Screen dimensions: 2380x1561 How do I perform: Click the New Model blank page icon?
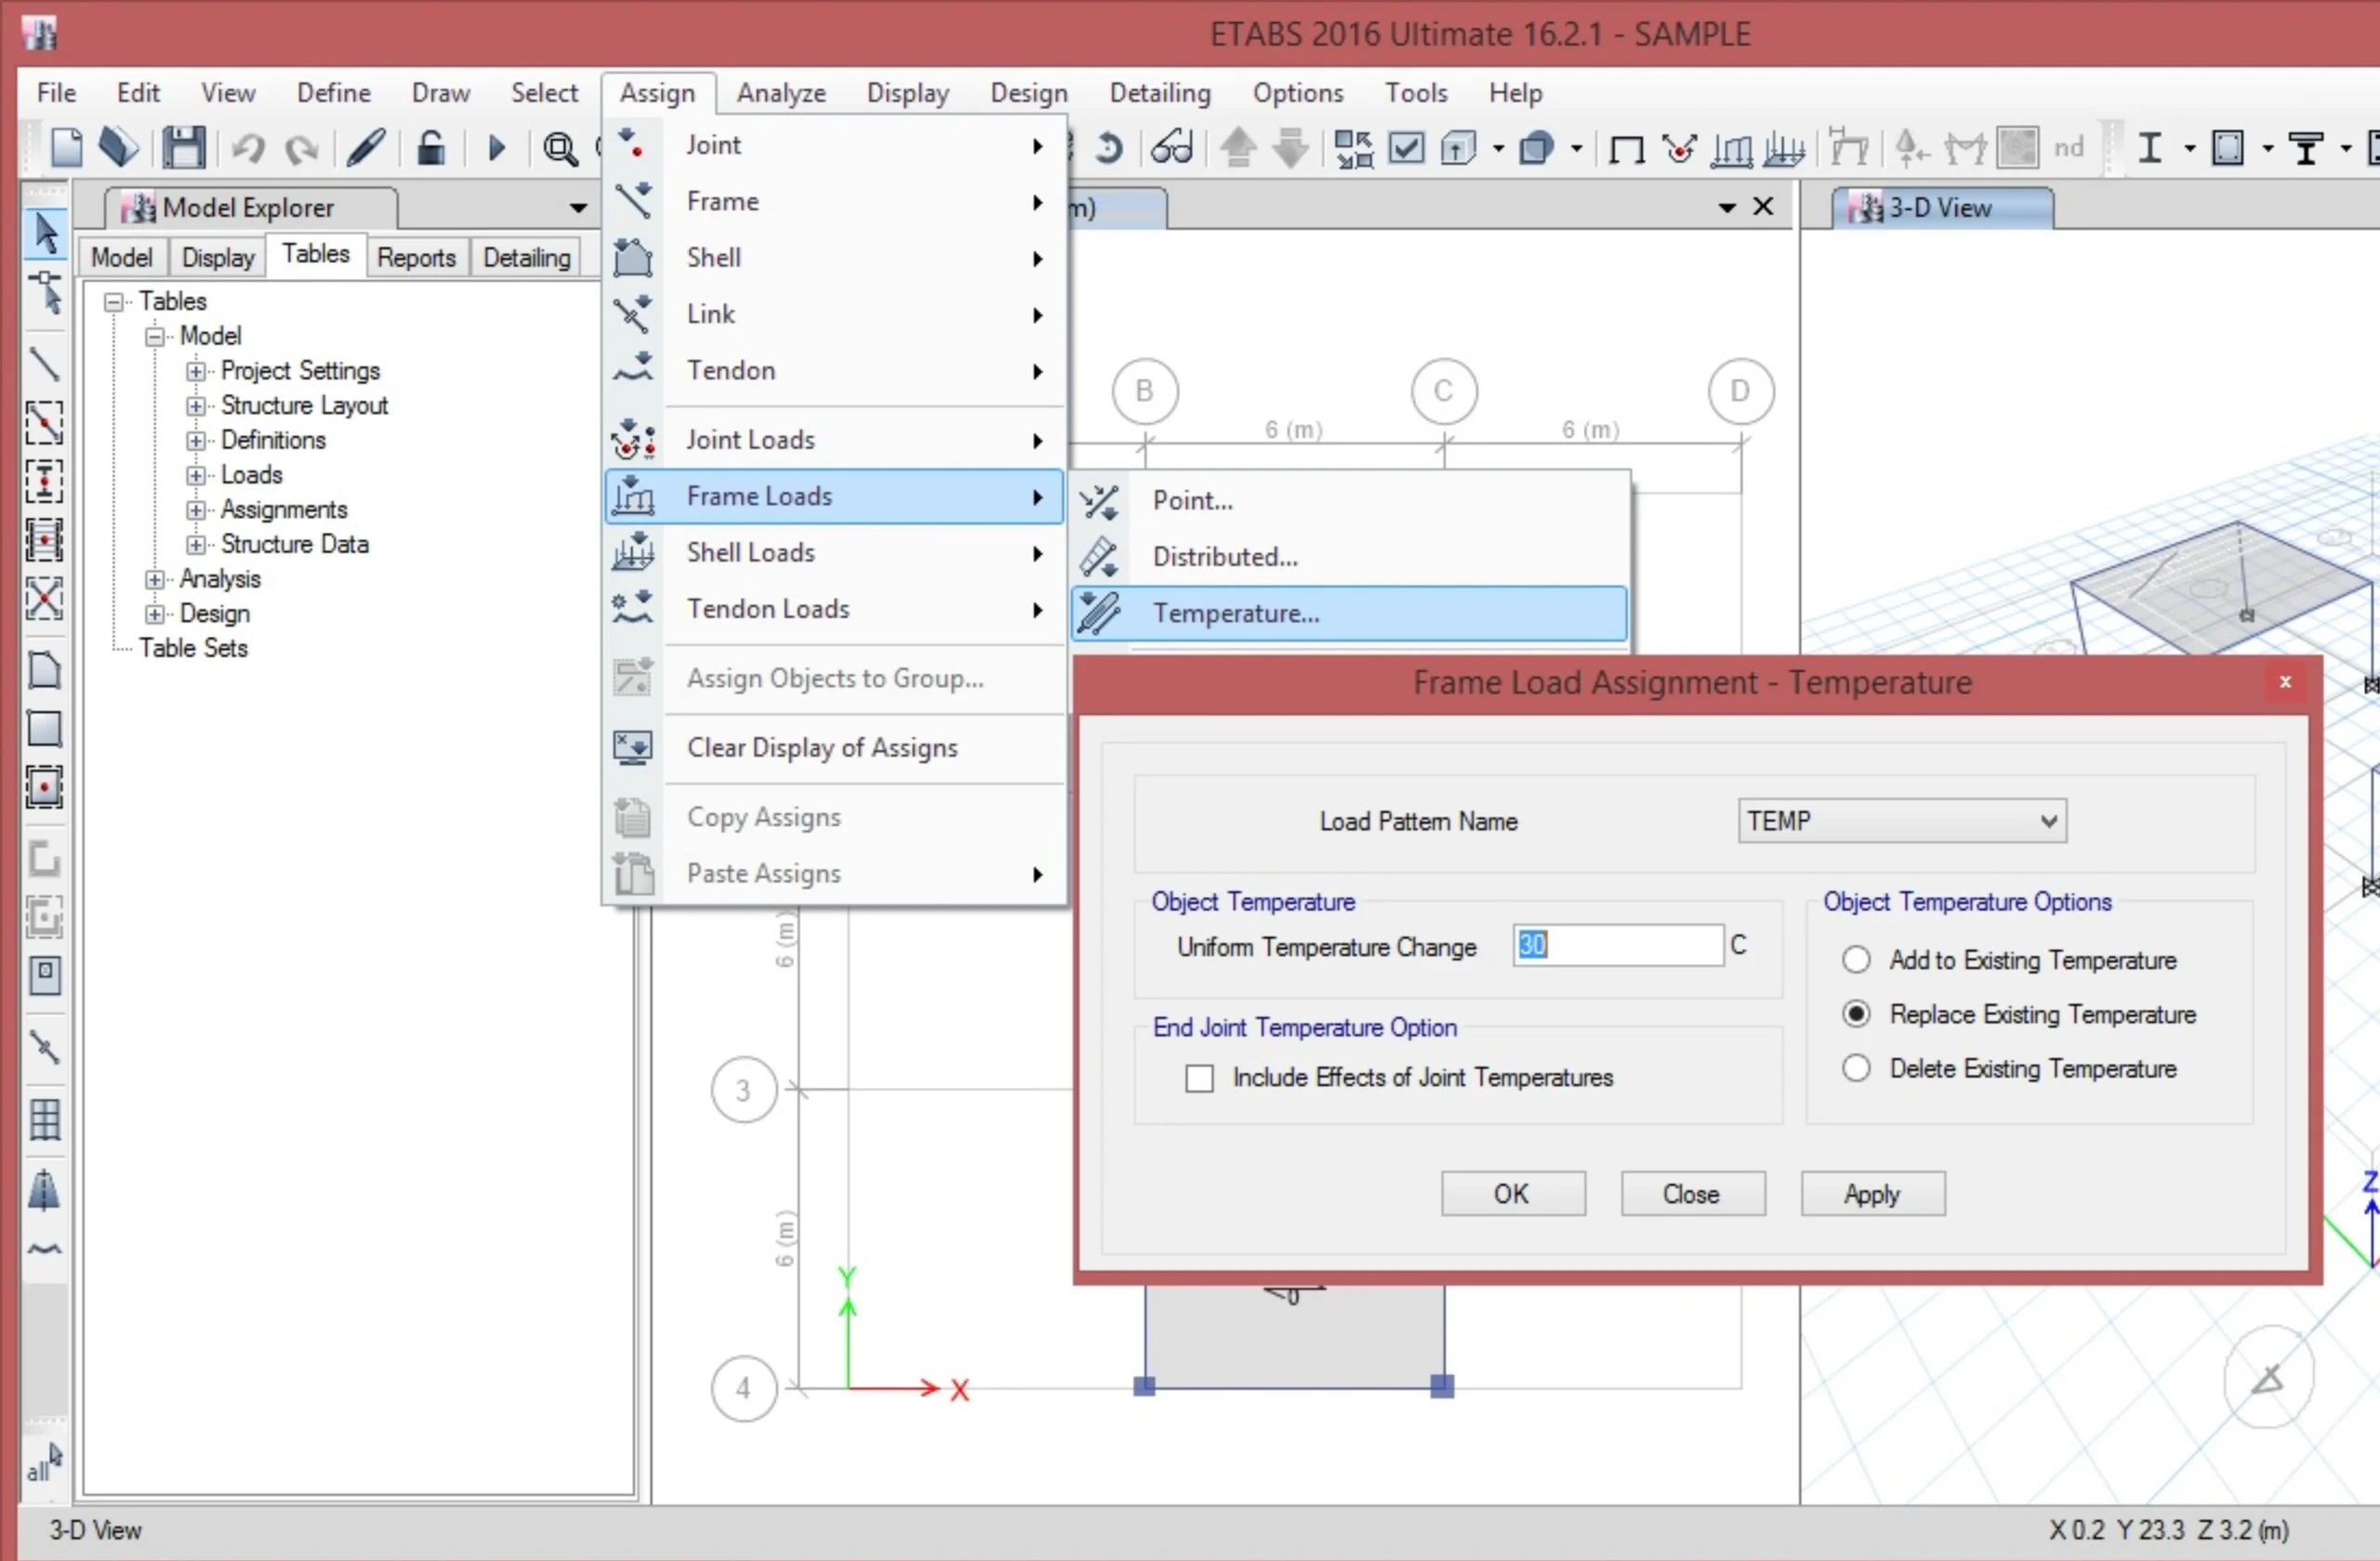pyautogui.click(x=67, y=148)
